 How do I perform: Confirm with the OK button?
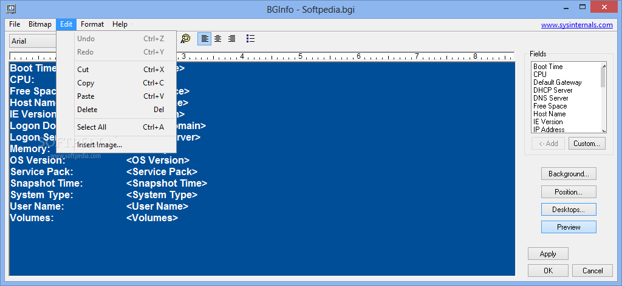[x=548, y=271]
